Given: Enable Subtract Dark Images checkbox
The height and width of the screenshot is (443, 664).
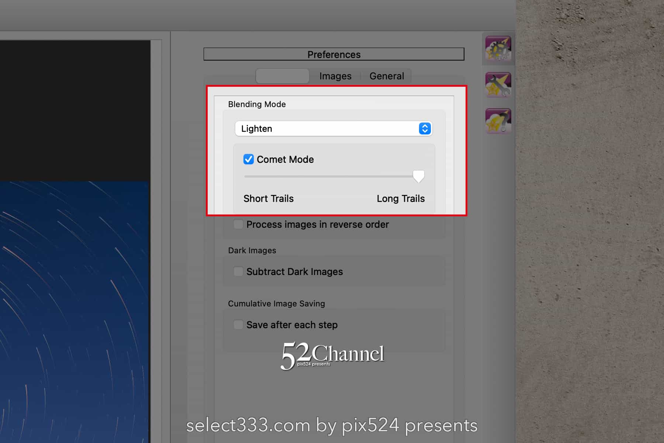Looking at the screenshot, I should coord(238,272).
